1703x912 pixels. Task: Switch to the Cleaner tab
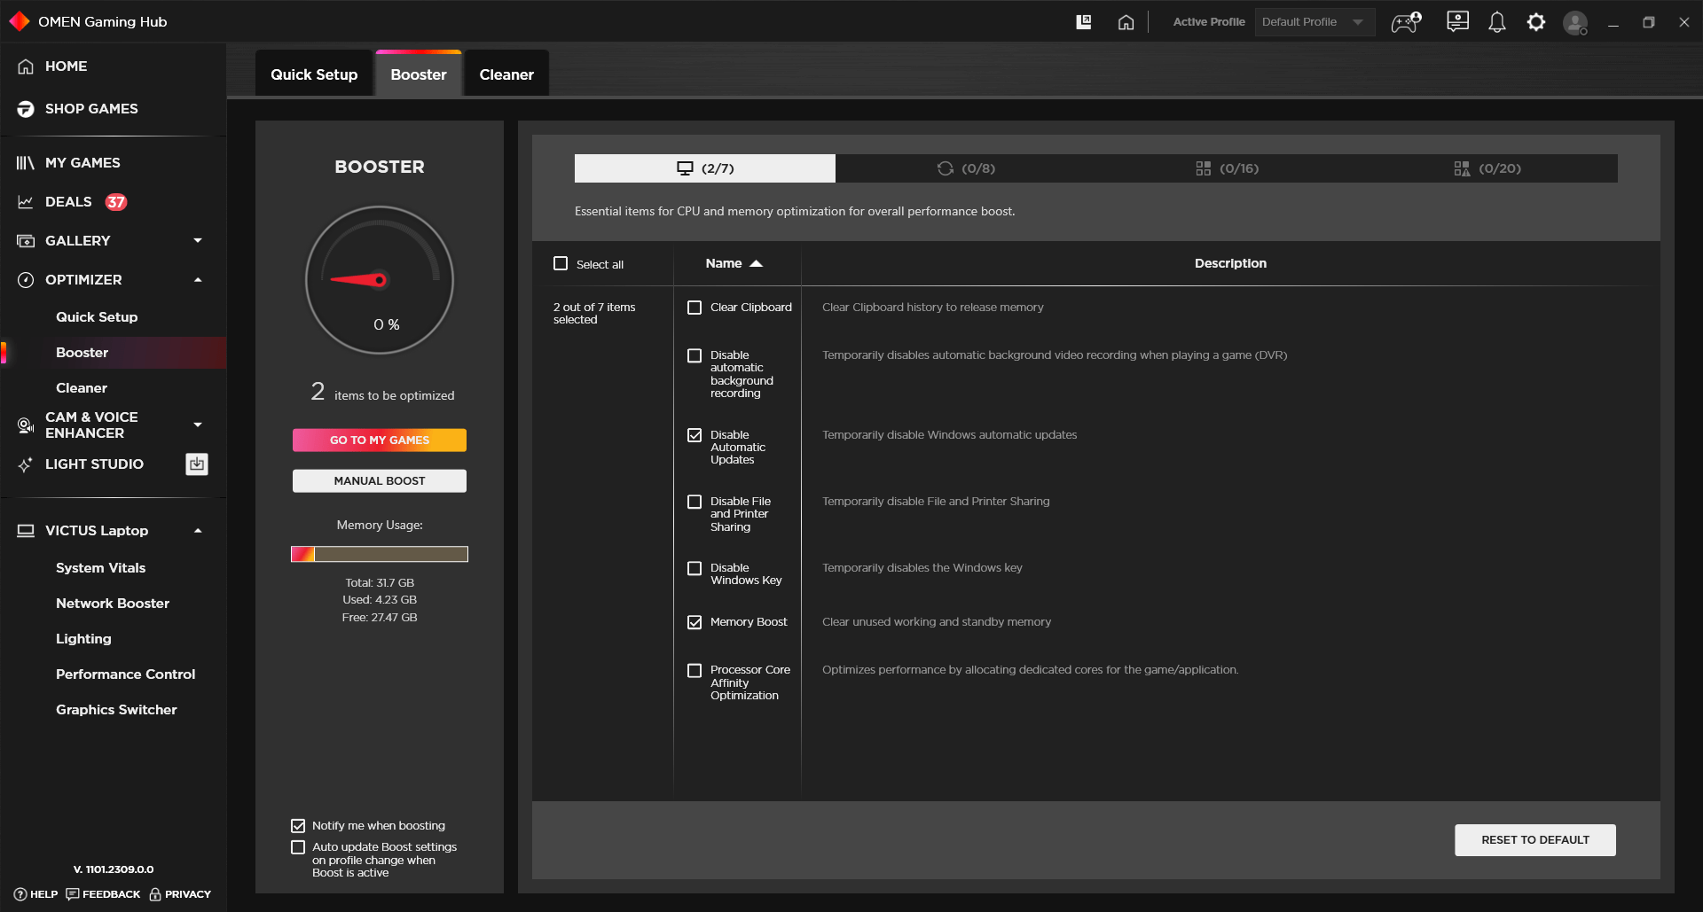click(x=506, y=74)
